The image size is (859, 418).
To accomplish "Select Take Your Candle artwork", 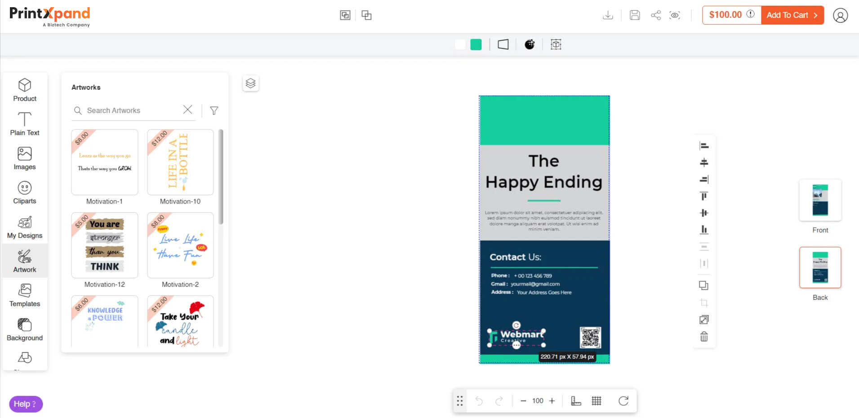I will (x=180, y=321).
